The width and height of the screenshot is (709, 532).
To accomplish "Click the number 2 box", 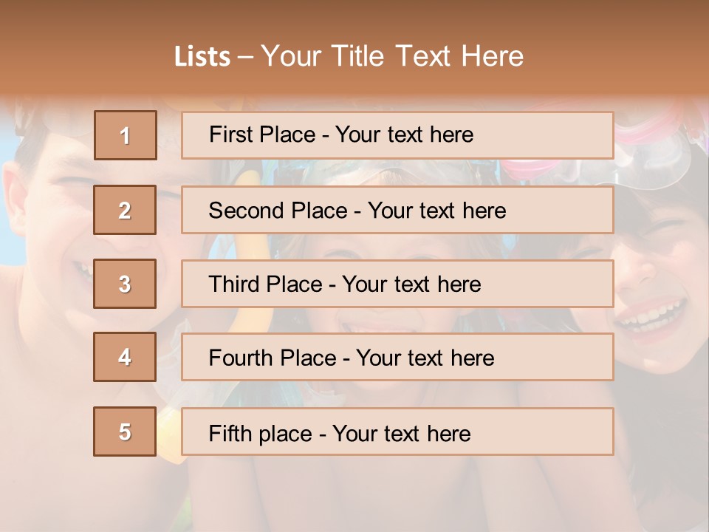I will (x=125, y=210).
